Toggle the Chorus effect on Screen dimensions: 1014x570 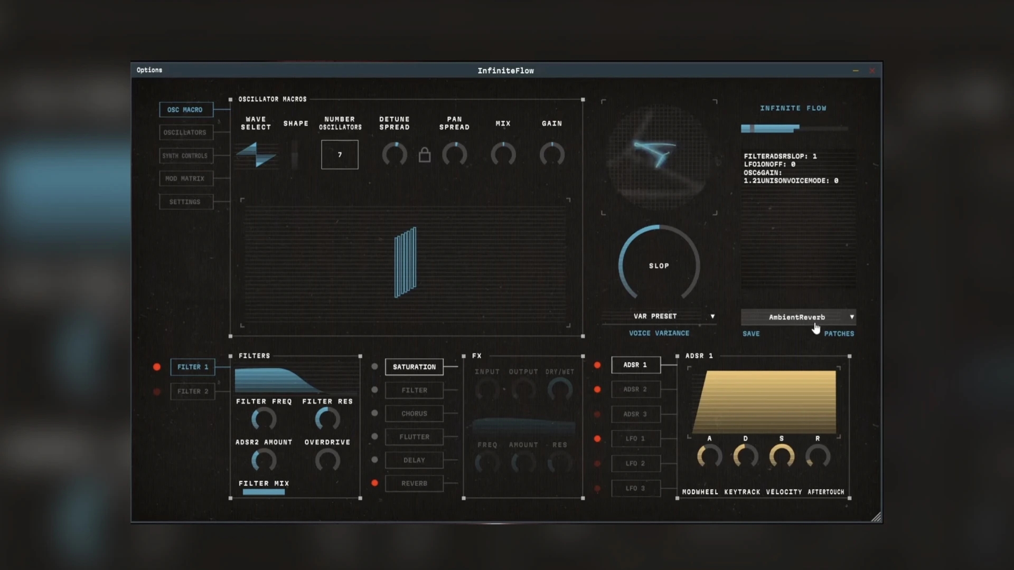click(x=375, y=413)
